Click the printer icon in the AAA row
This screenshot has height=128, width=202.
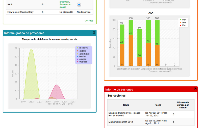click(x=79, y=4)
